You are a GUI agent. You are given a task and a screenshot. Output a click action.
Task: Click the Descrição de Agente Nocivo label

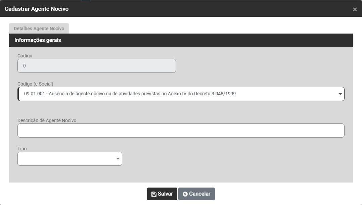47,120
